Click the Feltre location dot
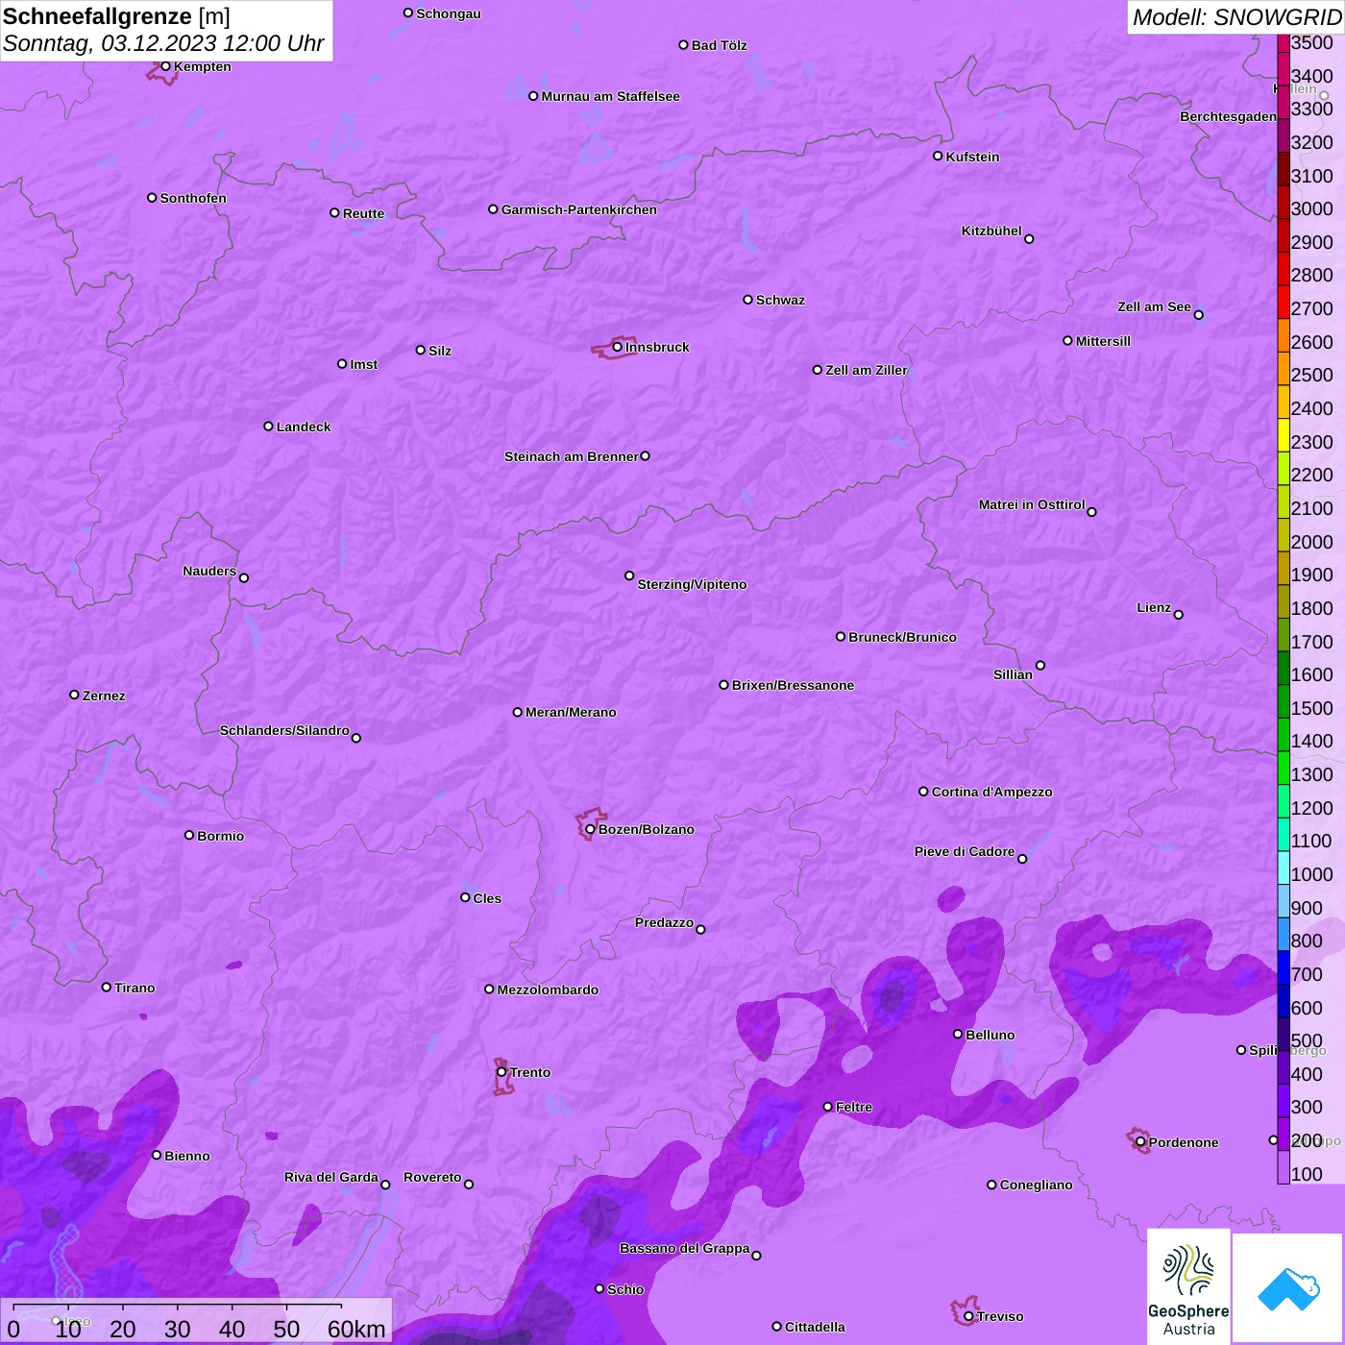Screen dimensions: 1345x1345 point(828,1107)
